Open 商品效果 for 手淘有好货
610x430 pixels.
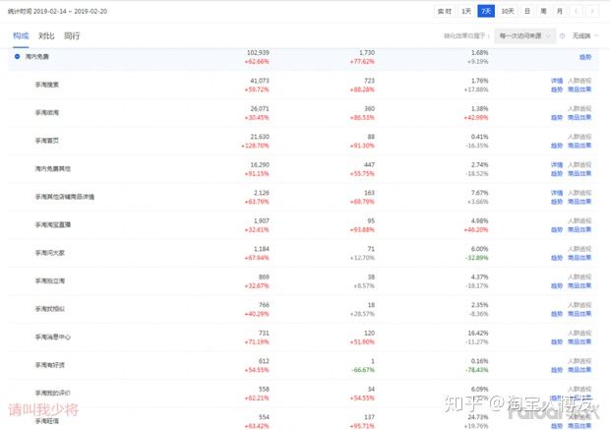click(579, 370)
